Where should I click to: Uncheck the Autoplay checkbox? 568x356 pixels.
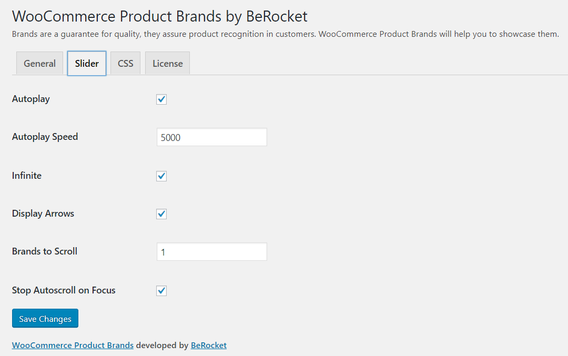point(161,99)
